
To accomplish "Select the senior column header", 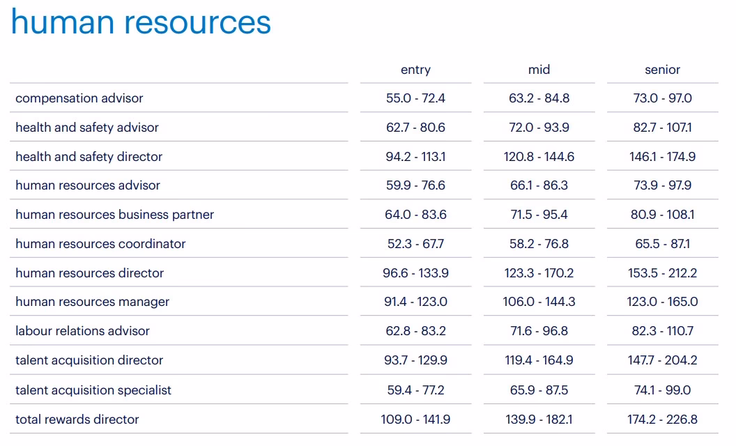I will click(x=662, y=70).
